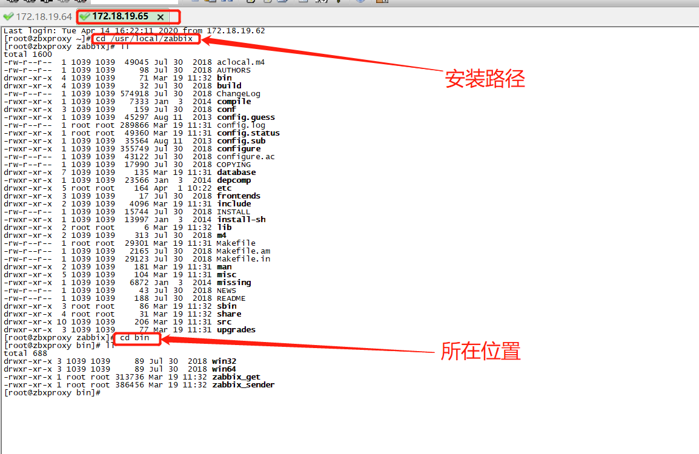Click the 'Last login' line in terminal

click(x=134, y=31)
